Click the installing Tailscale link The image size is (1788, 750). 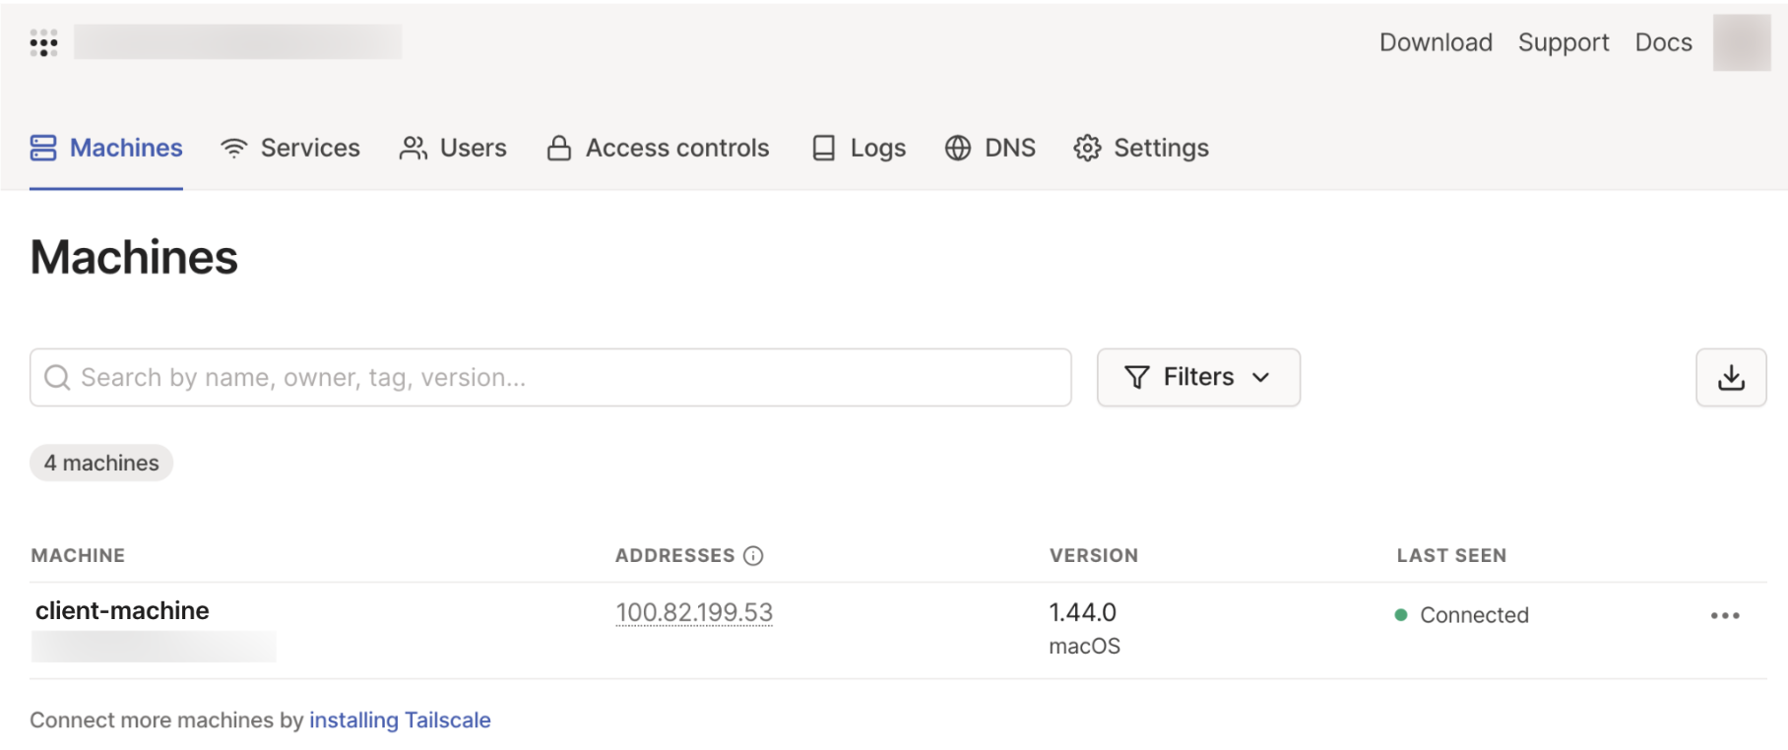(x=400, y=720)
